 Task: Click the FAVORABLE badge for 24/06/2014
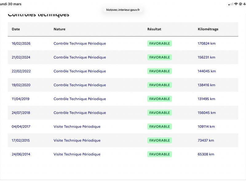click(x=160, y=154)
